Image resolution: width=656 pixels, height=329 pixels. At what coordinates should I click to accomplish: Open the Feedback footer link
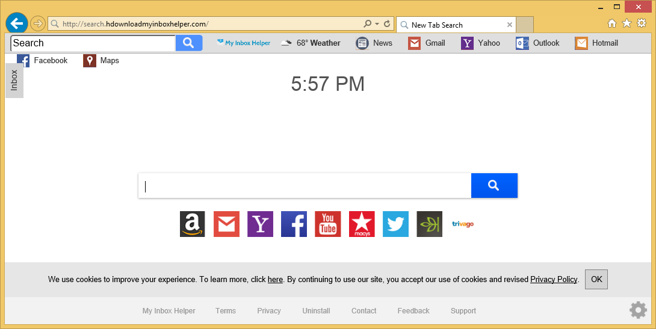pyautogui.click(x=413, y=310)
